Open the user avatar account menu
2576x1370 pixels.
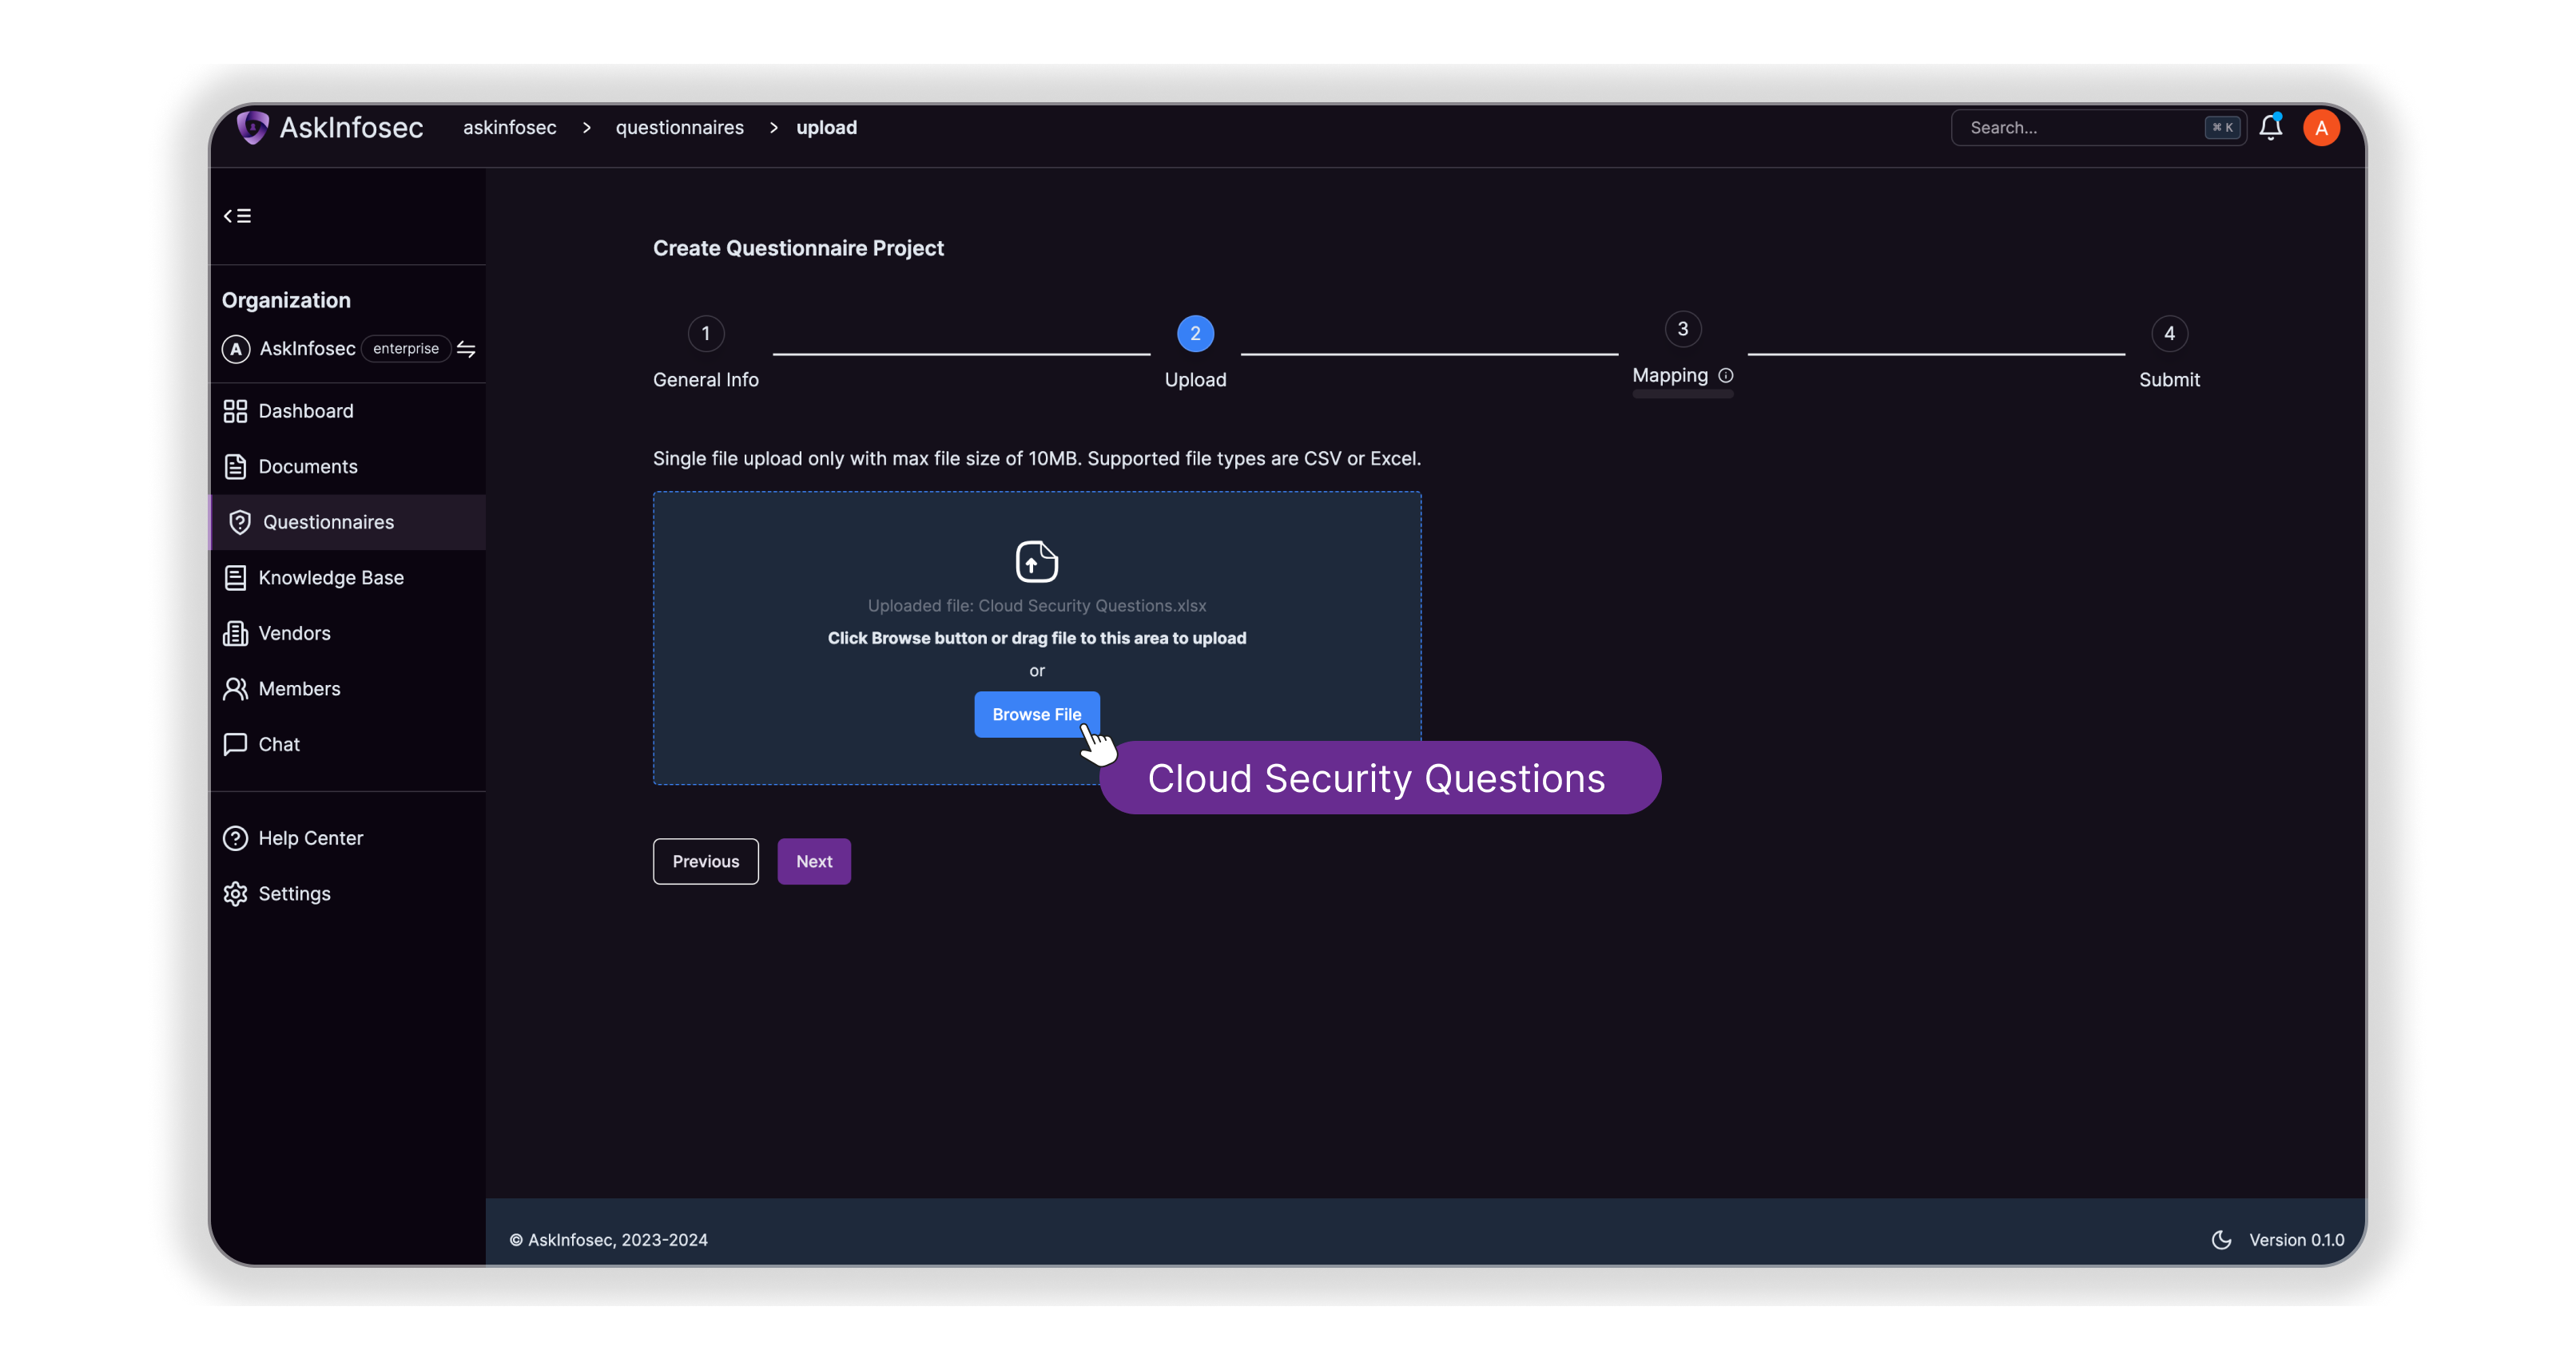point(2322,127)
